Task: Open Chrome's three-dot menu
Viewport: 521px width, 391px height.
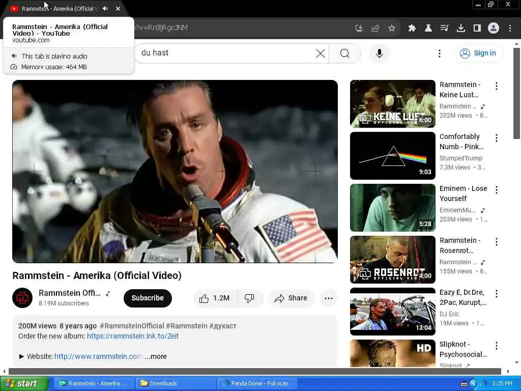Action: 510,29
